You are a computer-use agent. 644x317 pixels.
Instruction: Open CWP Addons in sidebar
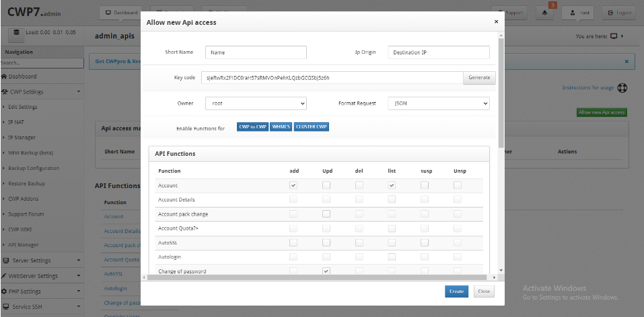[24, 199]
